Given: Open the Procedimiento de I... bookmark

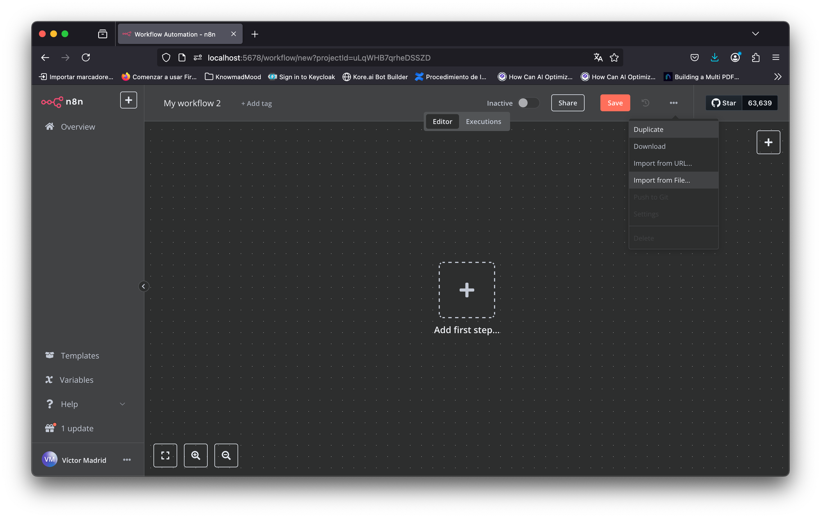Looking at the screenshot, I should [451, 77].
